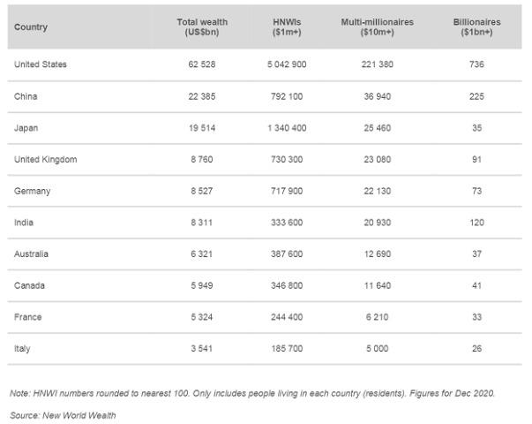
Task: Select the France country cell
Action: (x=28, y=317)
